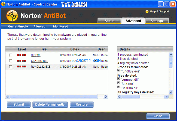Switch to the Status tab
The image size is (177, 121).
point(109,21)
